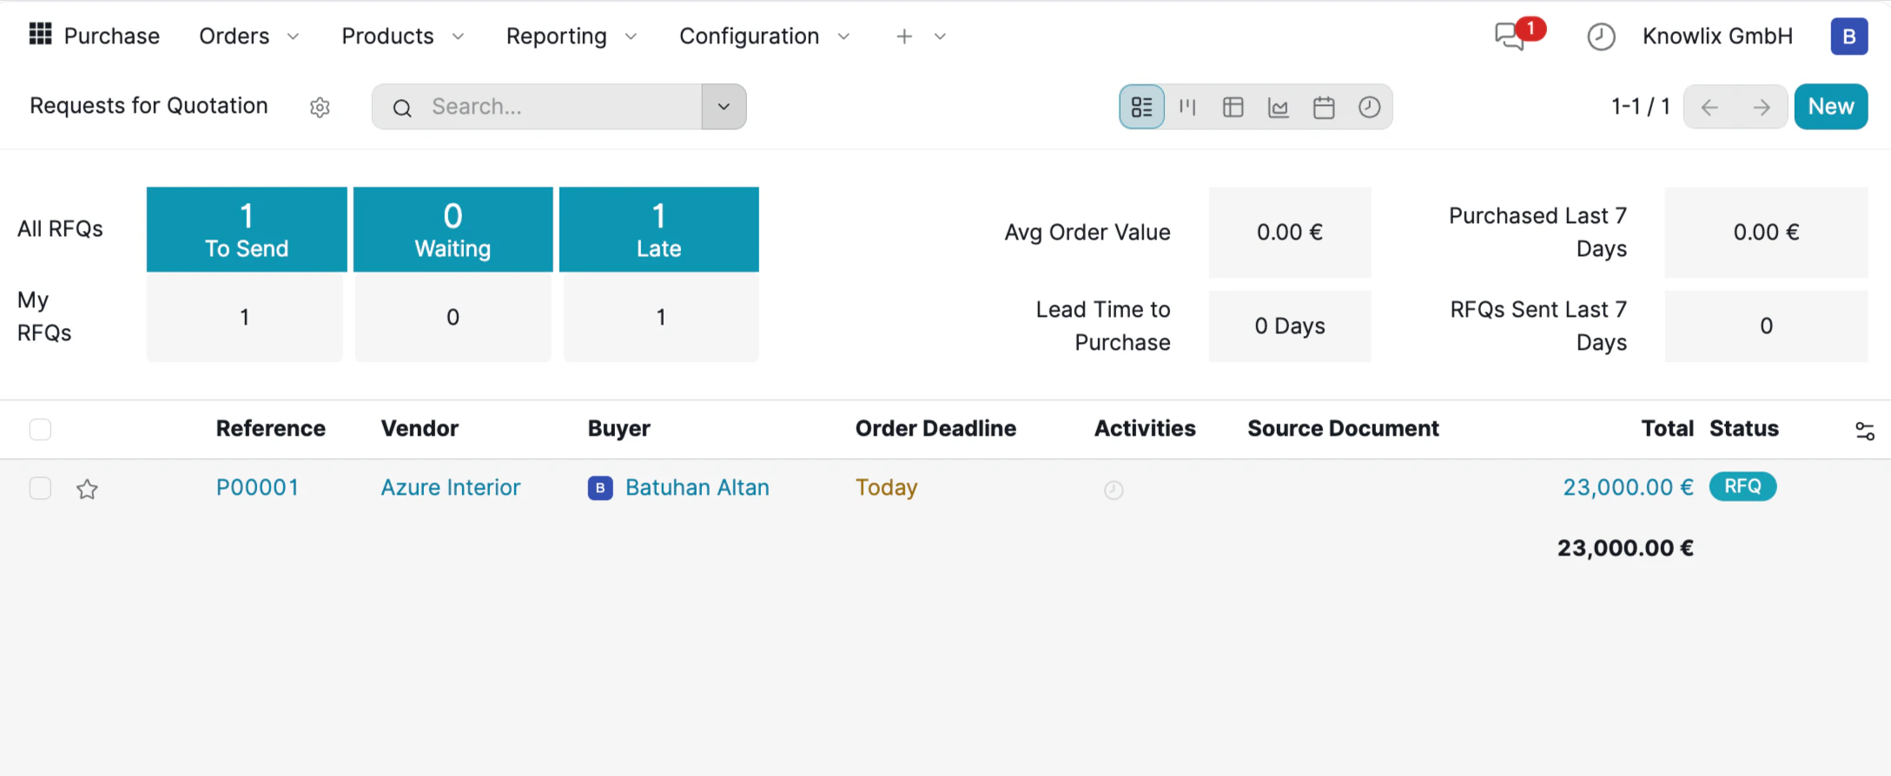This screenshot has height=776, width=1891.
Task: Click Batuhan Altan's buyer avatar
Action: (600, 488)
